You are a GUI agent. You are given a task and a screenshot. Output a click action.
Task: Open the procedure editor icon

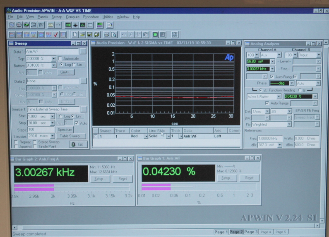(110, 25)
